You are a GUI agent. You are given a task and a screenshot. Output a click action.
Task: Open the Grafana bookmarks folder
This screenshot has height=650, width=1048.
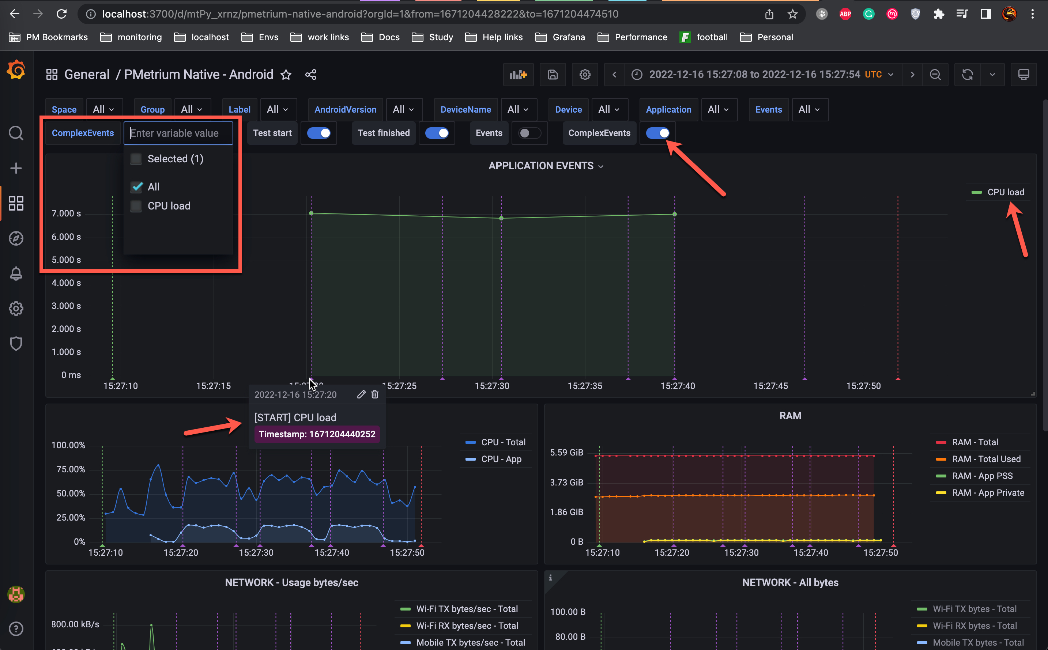[560, 37]
